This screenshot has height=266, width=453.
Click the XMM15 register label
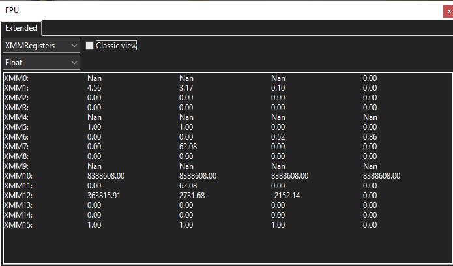click(x=18, y=225)
